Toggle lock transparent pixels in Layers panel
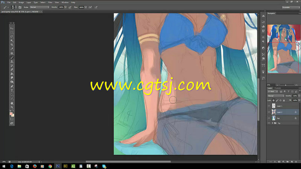This screenshot has height=169, width=301. pyautogui.click(x=274, y=100)
